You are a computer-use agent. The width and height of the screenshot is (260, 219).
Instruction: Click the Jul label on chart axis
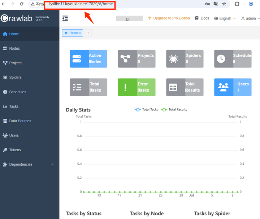191,195
